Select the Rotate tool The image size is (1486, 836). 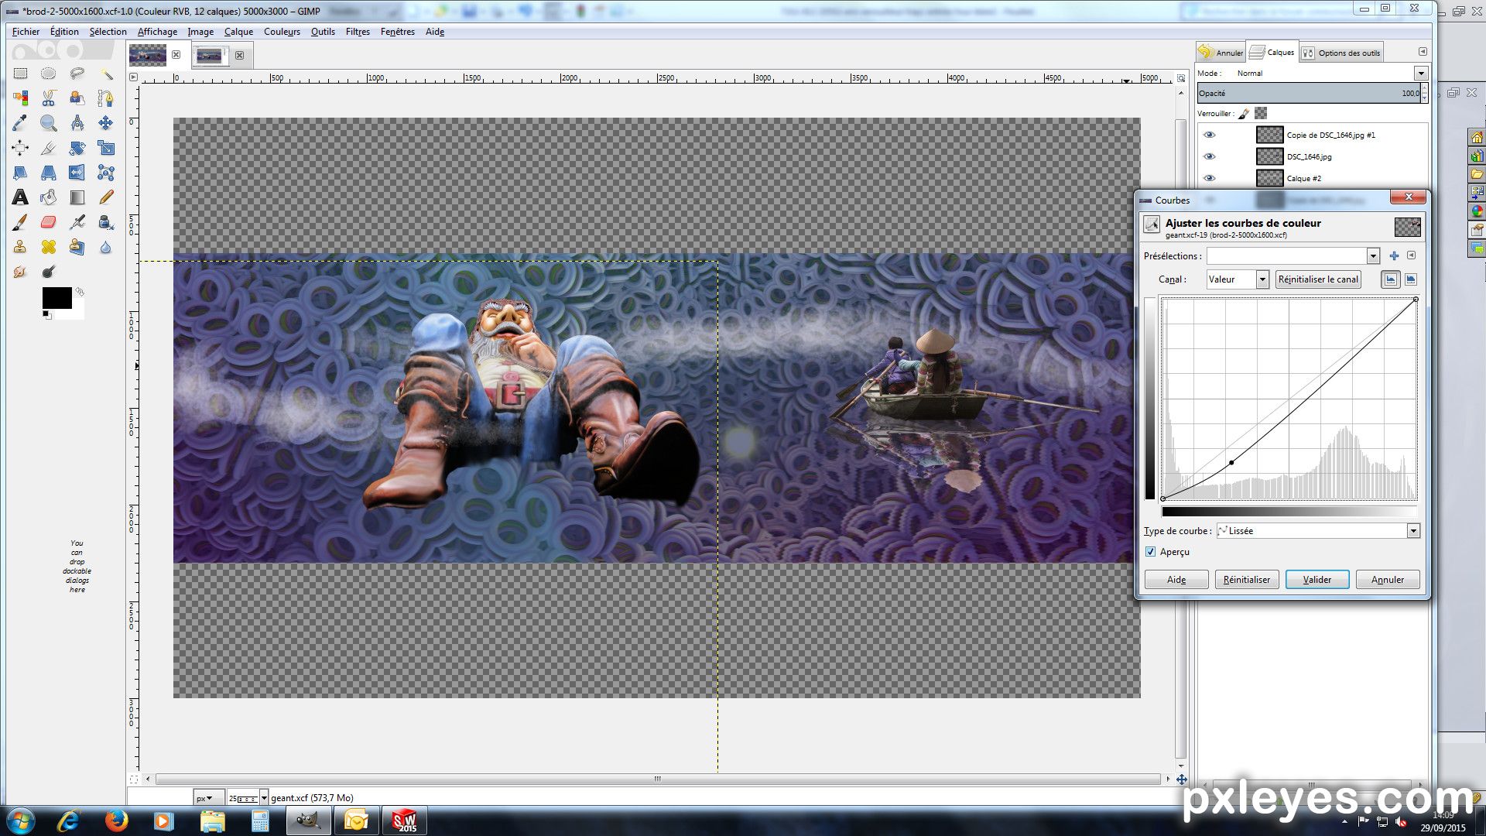[x=77, y=148]
